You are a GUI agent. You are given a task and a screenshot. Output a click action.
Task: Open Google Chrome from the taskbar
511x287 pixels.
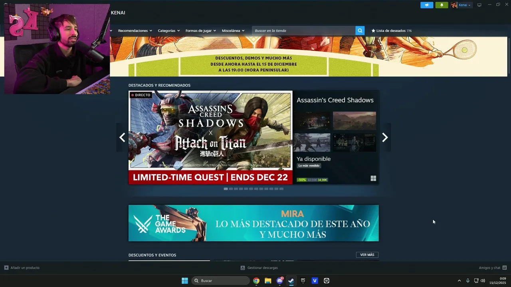pyautogui.click(x=256, y=281)
